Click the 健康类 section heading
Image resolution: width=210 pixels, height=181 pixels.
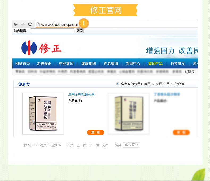click(24, 84)
